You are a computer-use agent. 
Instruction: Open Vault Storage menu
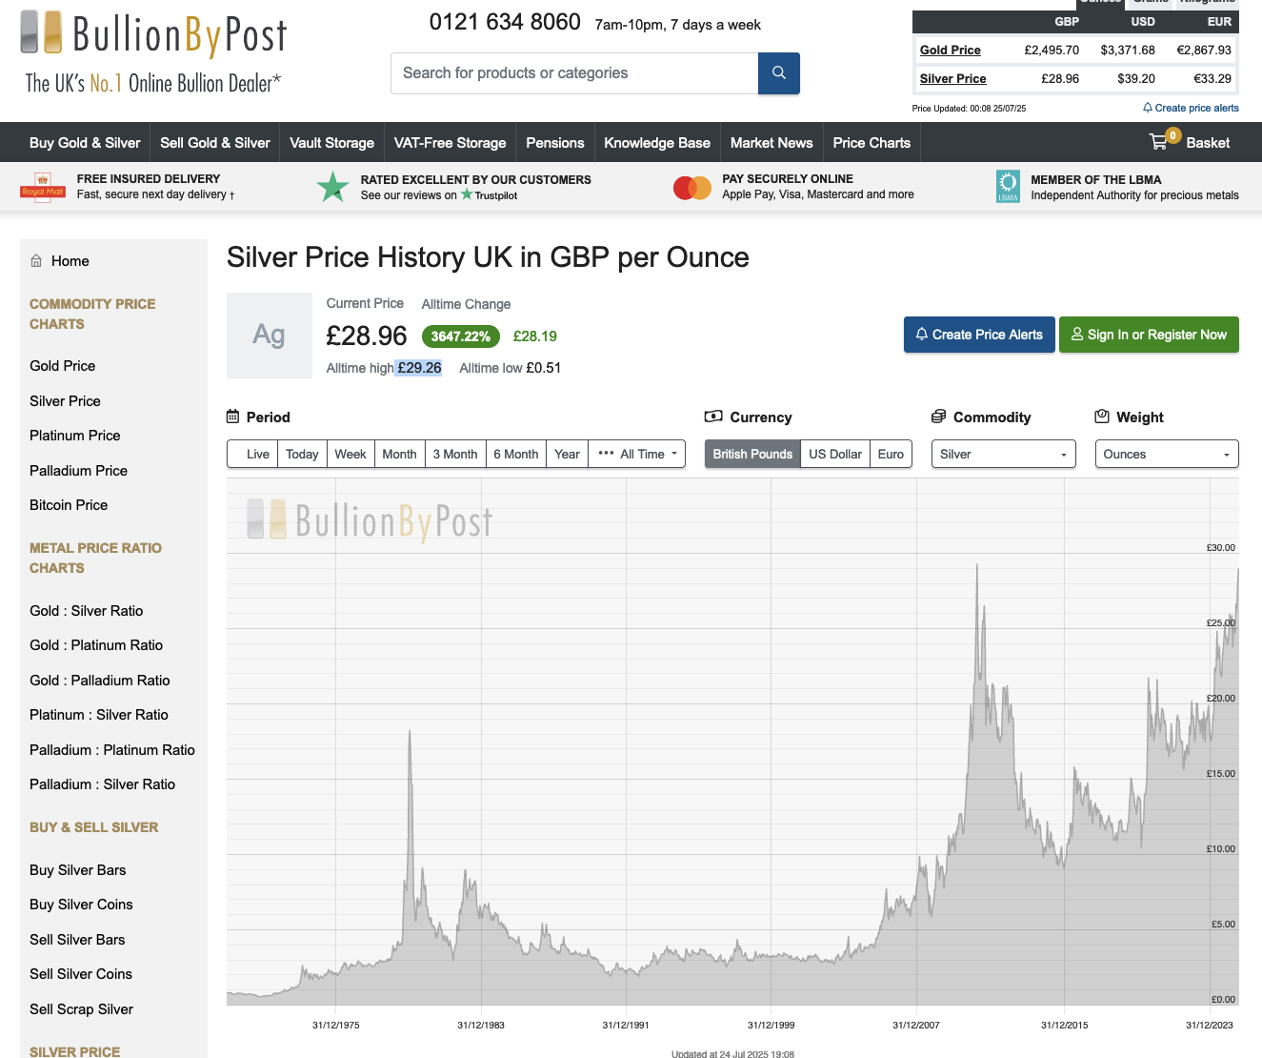click(x=331, y=143)
